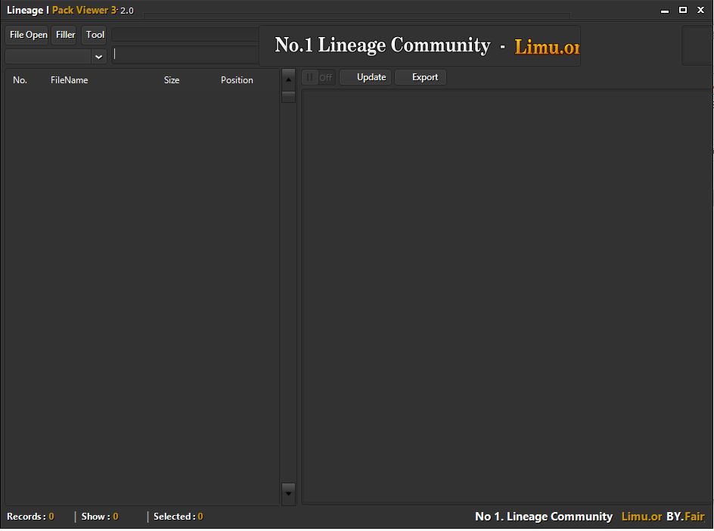
Task: Click the Limu.or link in status bar
Action: [x=641, y=517]
